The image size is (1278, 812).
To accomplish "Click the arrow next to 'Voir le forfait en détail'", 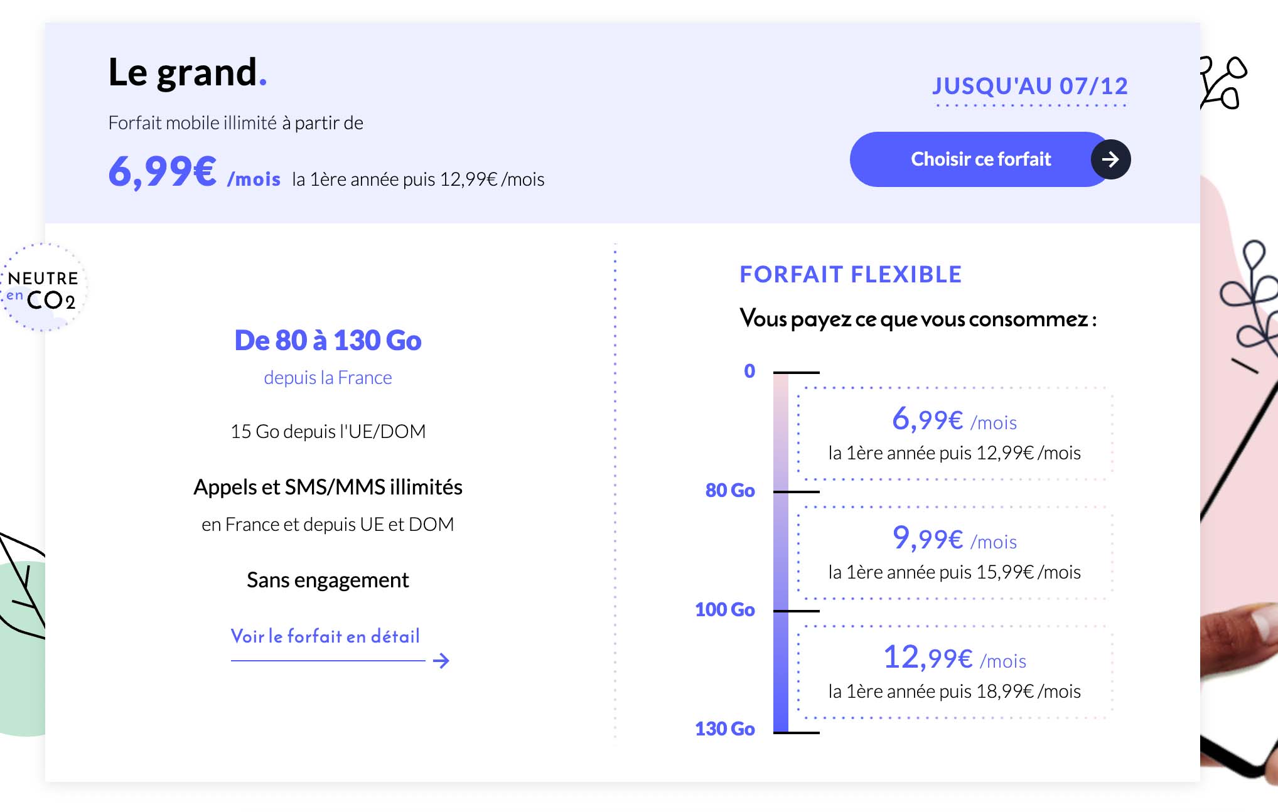I will tap(441, 660).
